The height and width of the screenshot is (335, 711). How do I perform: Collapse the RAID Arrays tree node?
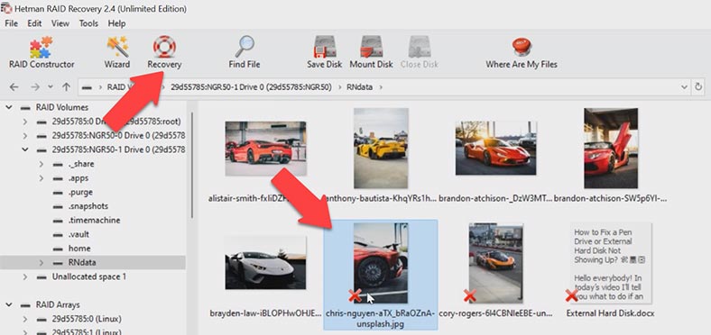[9, 304]
